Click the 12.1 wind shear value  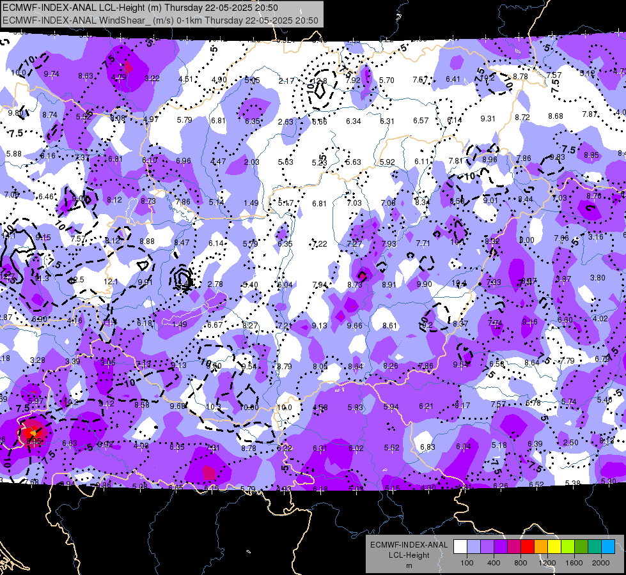pyautogui.click(x=111, y=282)
